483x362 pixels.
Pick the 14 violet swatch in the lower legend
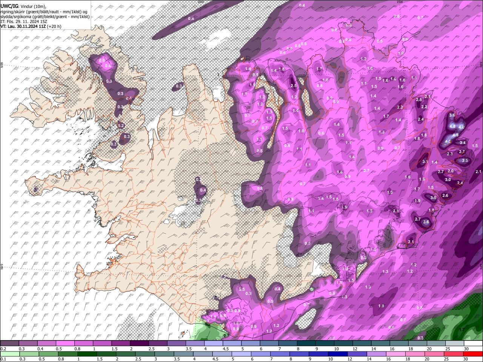(377, 354)
